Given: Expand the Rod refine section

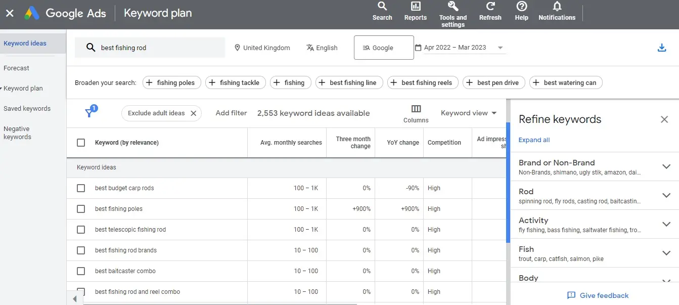Looking at the screenshot, I should click(666, 195).
